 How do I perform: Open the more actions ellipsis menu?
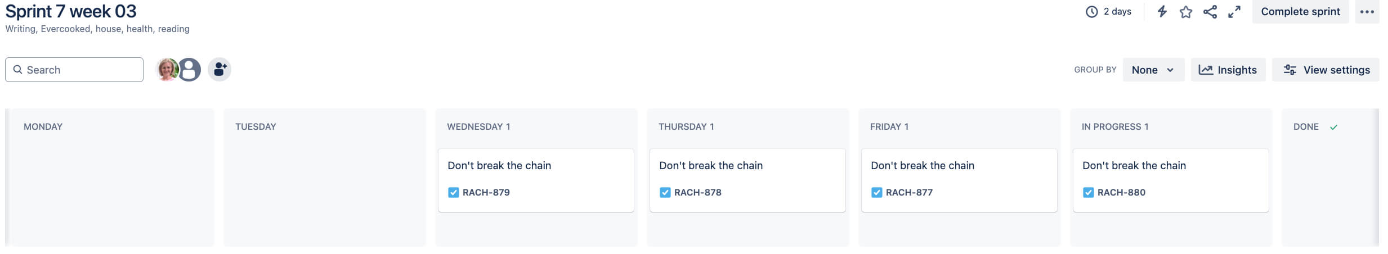[1367, 12]
